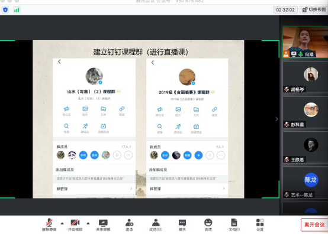Open the 聊天 chat panel

tap(182, 225)
